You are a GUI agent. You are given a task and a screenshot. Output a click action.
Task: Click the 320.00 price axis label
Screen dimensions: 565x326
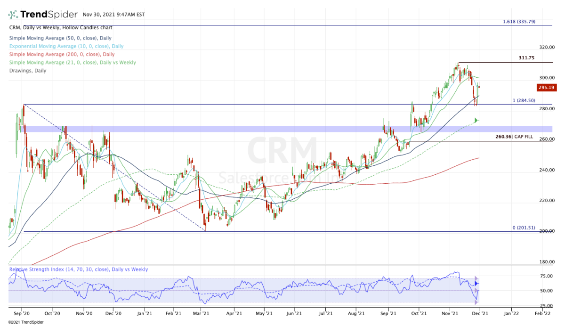pos(547,48)
